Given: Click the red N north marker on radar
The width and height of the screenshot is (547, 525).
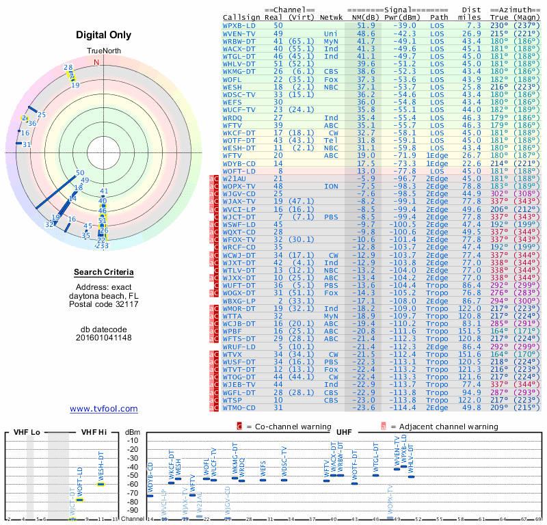Looking at the screenshot, I should 96,62.
